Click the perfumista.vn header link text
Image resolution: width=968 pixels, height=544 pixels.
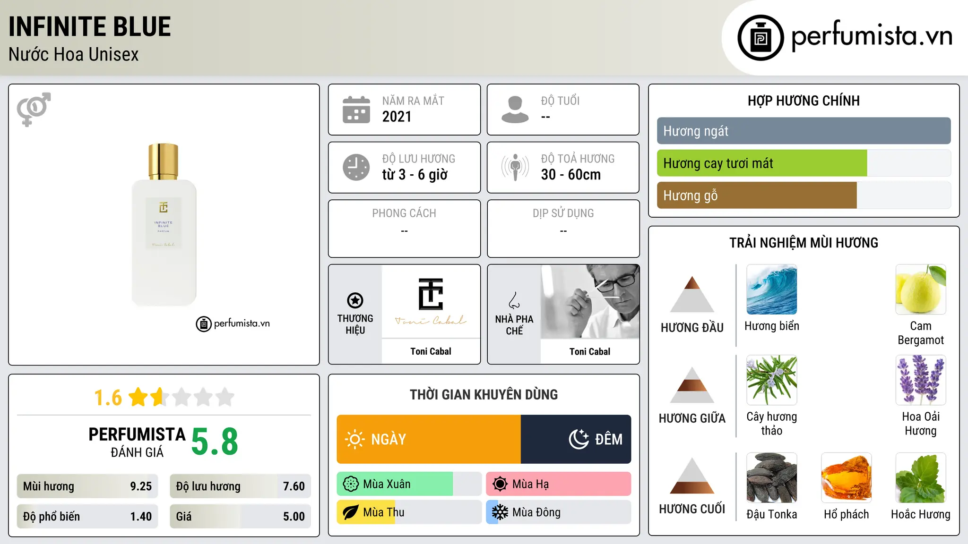click(872, 36)
